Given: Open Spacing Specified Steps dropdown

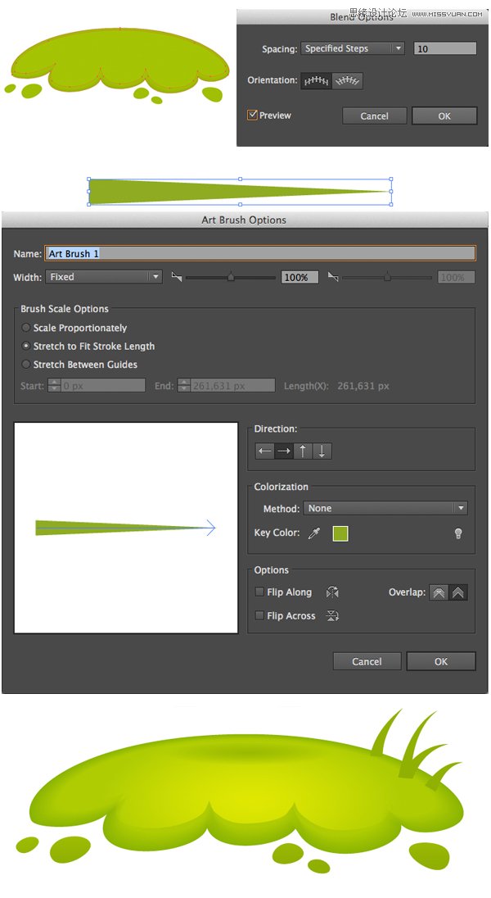Looking at the screenshot, I should click(x=353, y=48).
